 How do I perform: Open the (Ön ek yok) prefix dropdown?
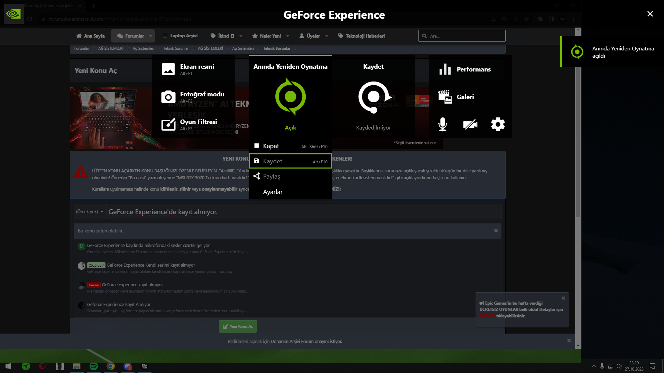click(90, 212)
